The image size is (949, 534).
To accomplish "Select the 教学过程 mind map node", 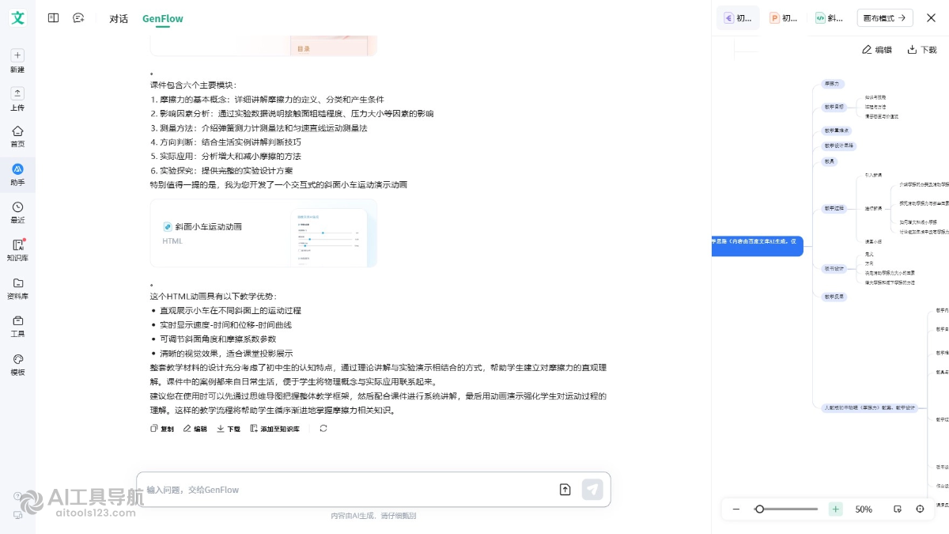I will click(x=834, y=209).
